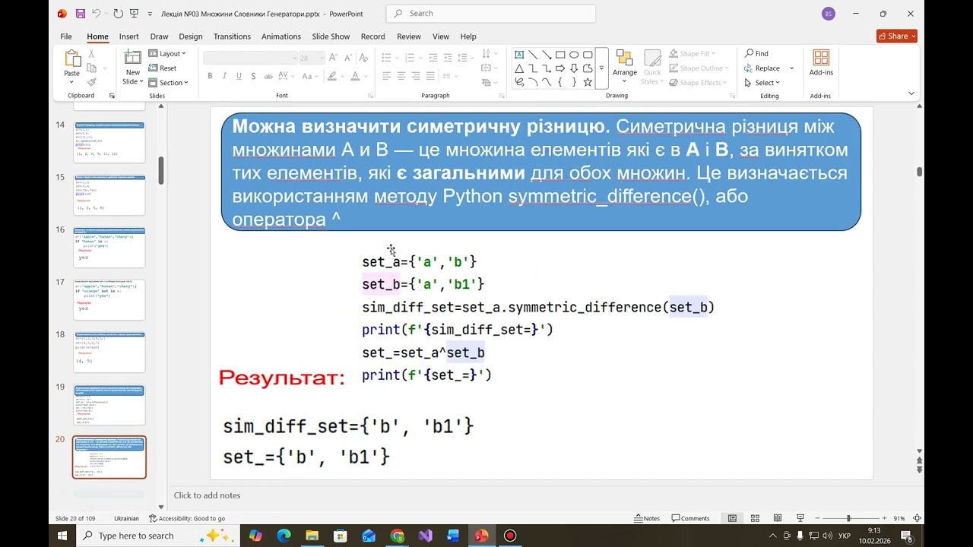Viewport: 973px width, 547px height.
Task: Justify the paragraph text
Action: 430,76
